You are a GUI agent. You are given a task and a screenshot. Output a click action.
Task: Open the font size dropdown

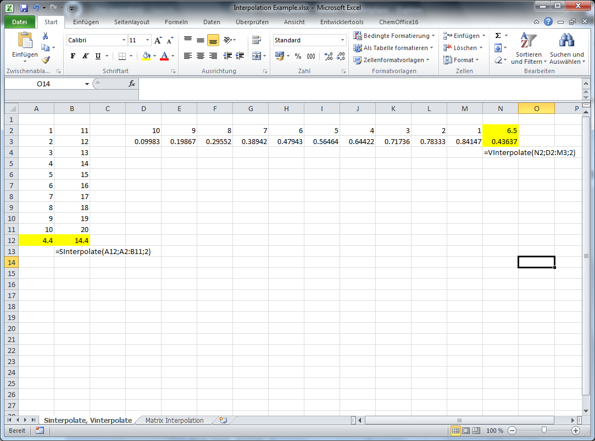click(146, 40)
